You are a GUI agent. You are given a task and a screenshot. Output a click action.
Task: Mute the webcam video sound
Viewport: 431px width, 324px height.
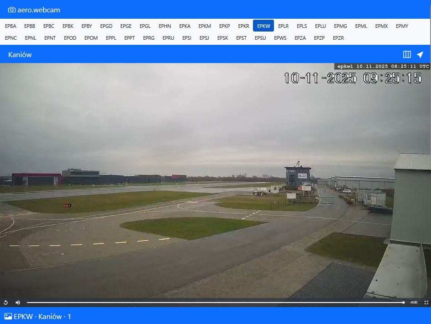point(18,303)
